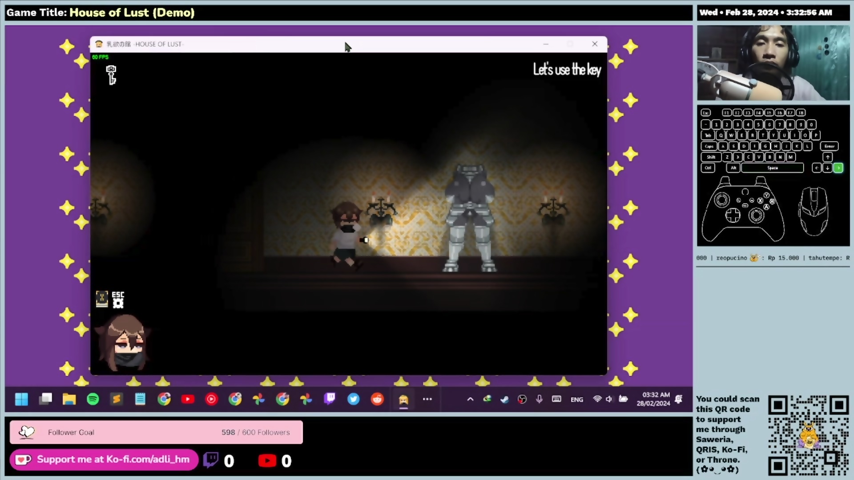The width and height of the screenshot is (854, 480).
Task: Open the clock showing 03:32 AM
Action: pos(653,399)
